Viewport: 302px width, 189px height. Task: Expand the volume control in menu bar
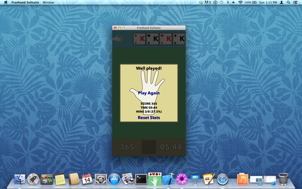click(x=234, y=2)
